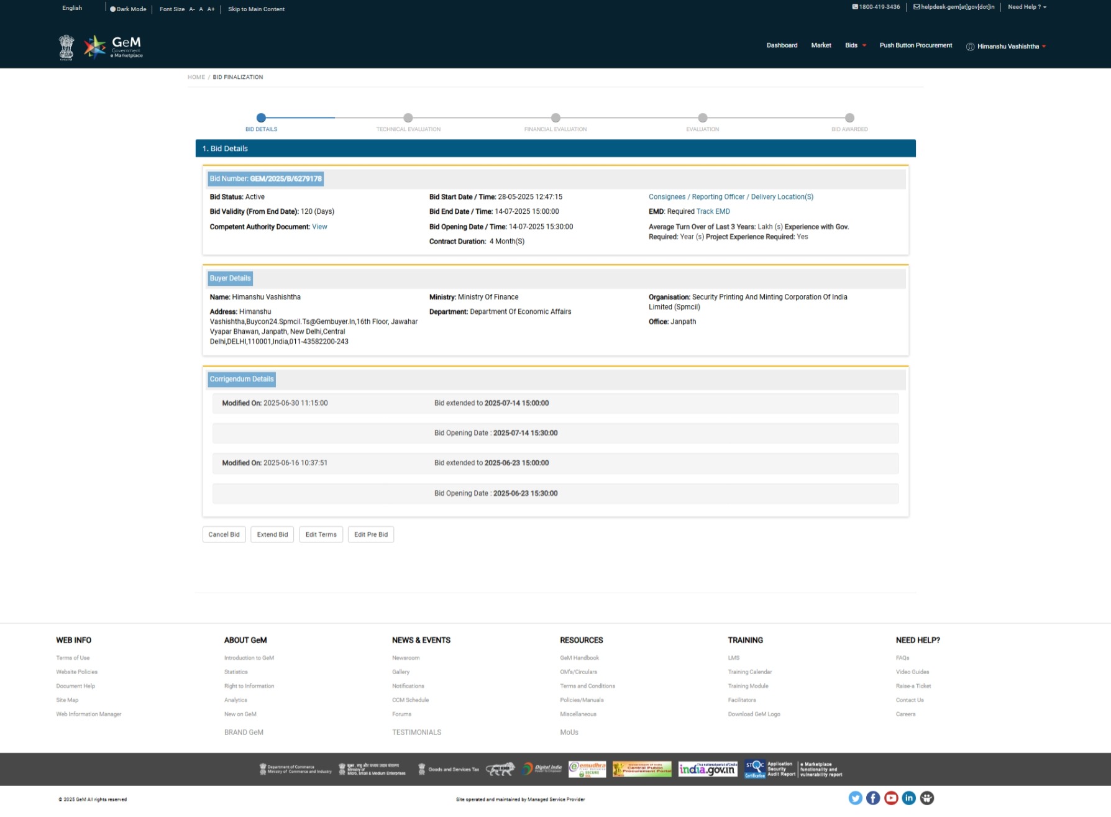
Task: Open TESTIMONIALS footer link
Action: 416,733
